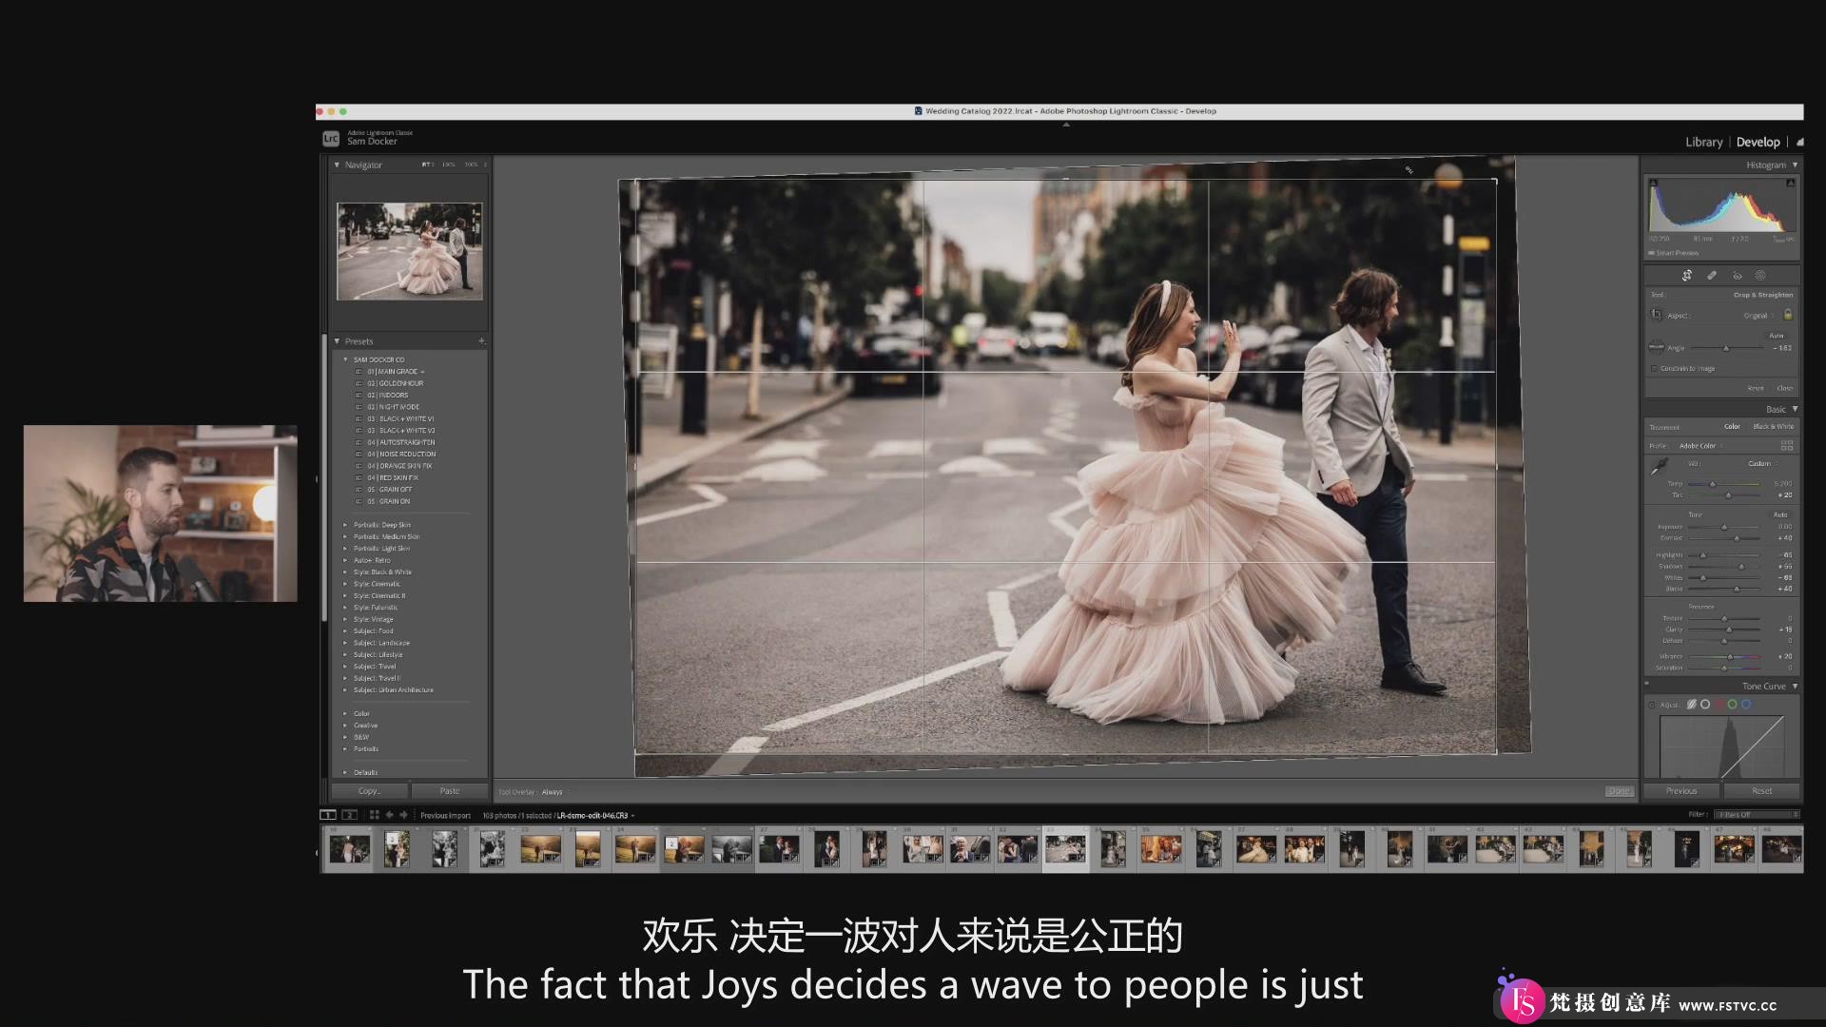The height and width of the screenshot is (1027, 1826).
Task: Toggle the aspect ratio lock icon
Action: click(x=1788, y=315)
